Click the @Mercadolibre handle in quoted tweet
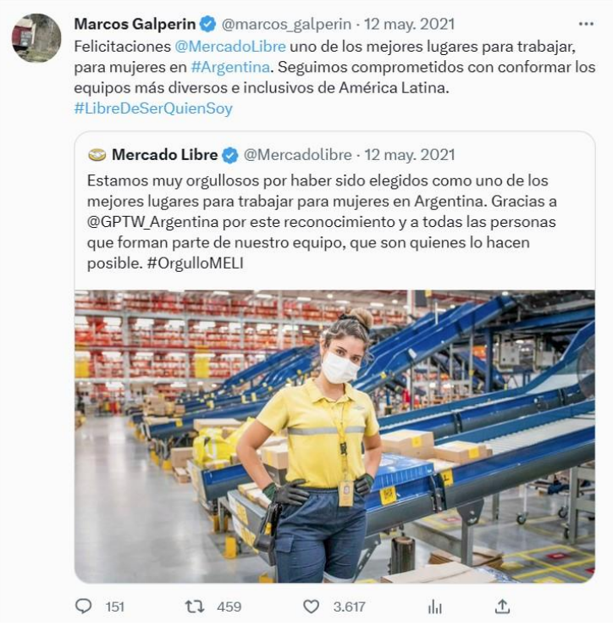Screen dimensions: 613x626 click(x=298, y=155)
